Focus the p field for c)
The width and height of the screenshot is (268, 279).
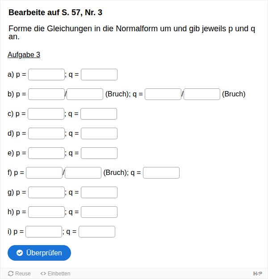coord(46,114)
